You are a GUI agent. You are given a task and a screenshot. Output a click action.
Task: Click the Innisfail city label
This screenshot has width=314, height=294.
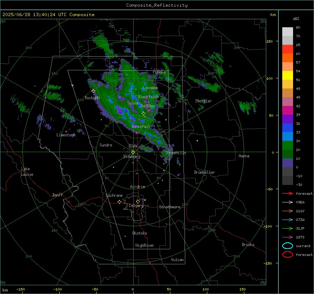pyautogui.click(x=141, y=127)
